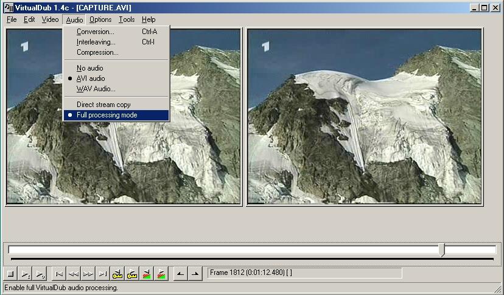Open audio Compression settings
Viewport: 504px width, 295px height.
click(x=97, y=52)
